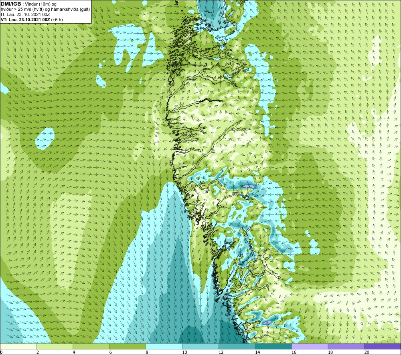Image resolution: width=401 pixels, height=355 pixels.
Task: Click the darker green 6–8 m/s legend swatch
Action: point(128,347)
